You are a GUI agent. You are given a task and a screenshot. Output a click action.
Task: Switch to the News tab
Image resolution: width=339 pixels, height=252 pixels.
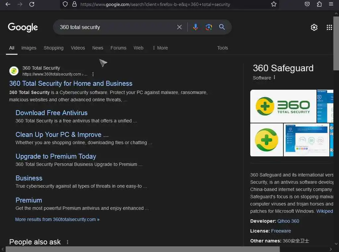click(x=98, y=48)
